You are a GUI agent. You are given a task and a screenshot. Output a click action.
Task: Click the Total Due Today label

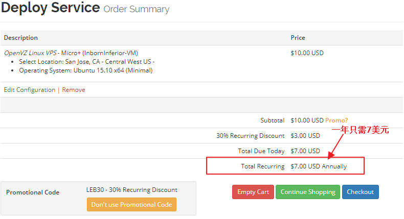coord(261,151)
